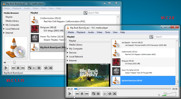Click Search Filter field in VLC 1.1.11
The image size is (181, 99).
104,13
